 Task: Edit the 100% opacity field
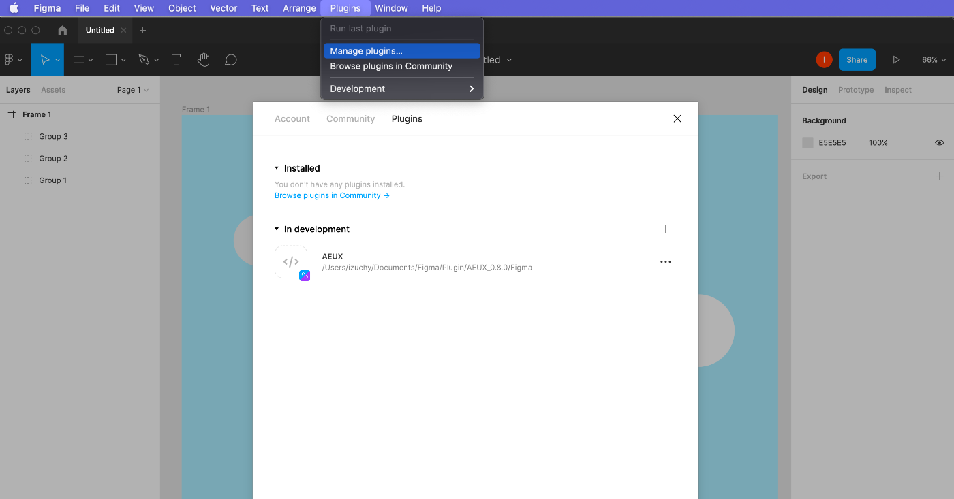point(878,143)
